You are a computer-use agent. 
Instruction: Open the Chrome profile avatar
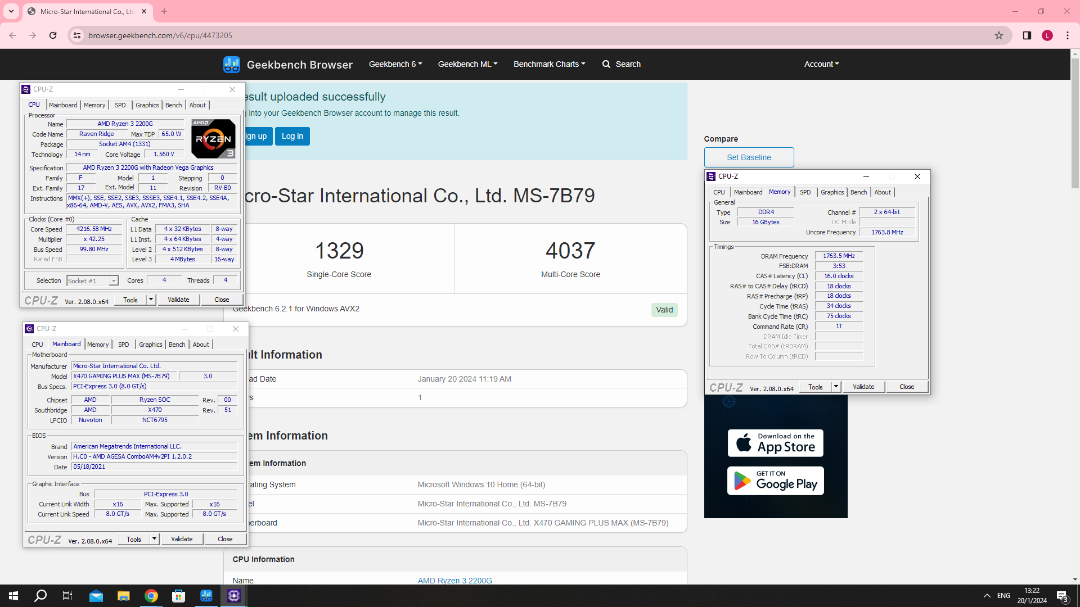click(1047, 35)
